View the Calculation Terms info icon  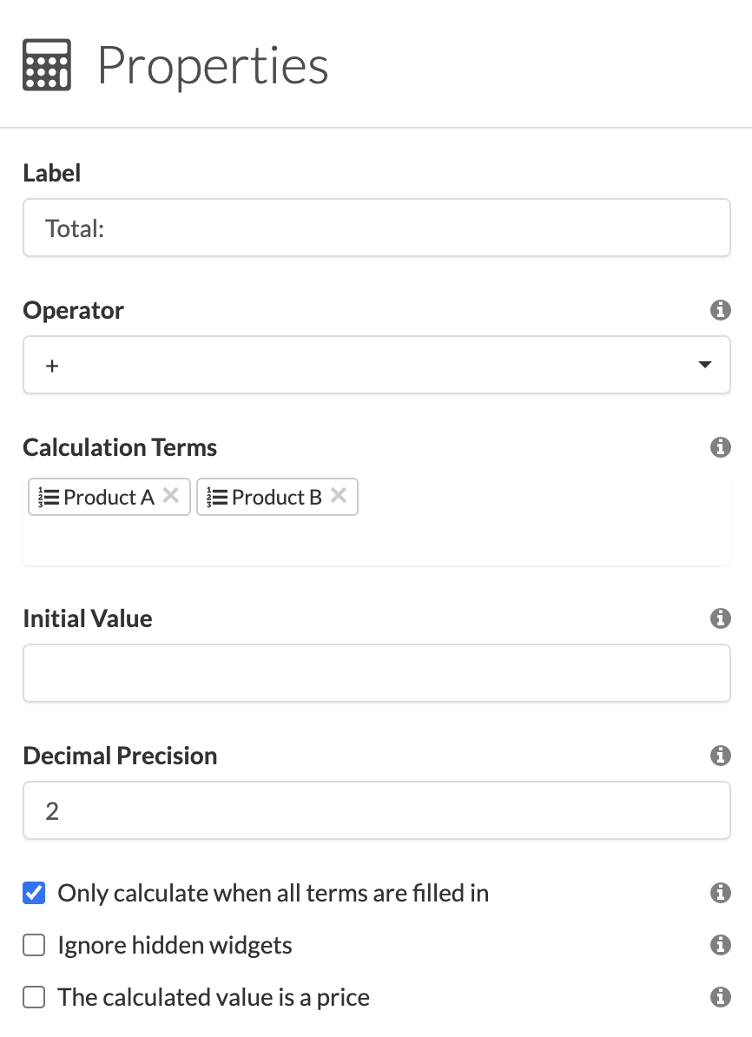tap(720, 447)
